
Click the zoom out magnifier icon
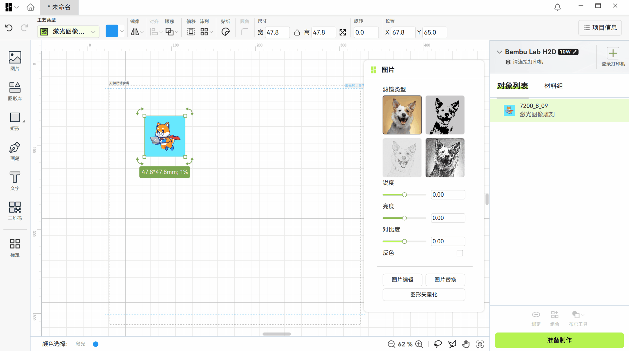pos(391,344)
